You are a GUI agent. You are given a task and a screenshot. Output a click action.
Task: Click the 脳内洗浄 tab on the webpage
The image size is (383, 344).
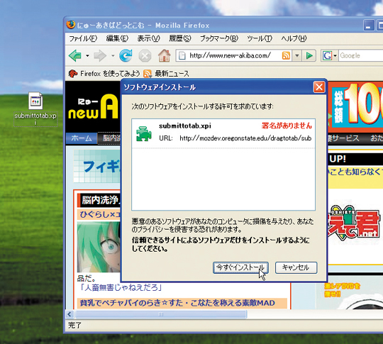coord(109,138)
